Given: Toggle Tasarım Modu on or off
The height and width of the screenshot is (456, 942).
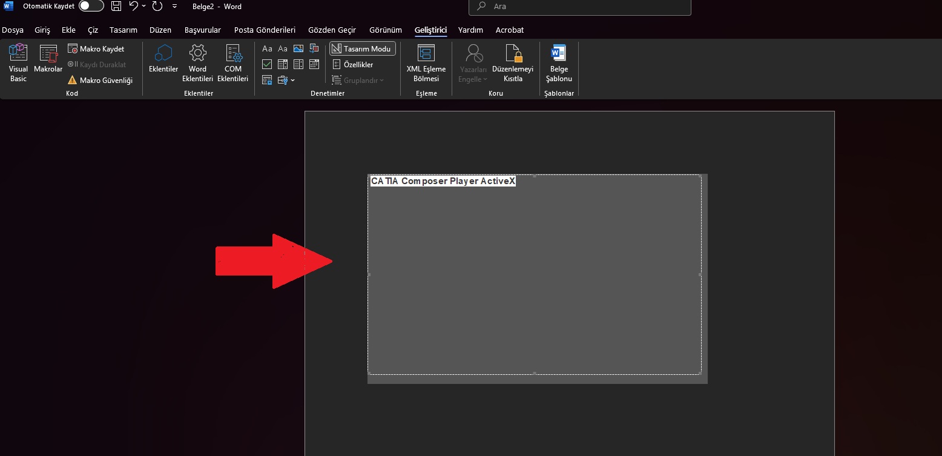Looking at the screenshot, I should tap(362, 48).
